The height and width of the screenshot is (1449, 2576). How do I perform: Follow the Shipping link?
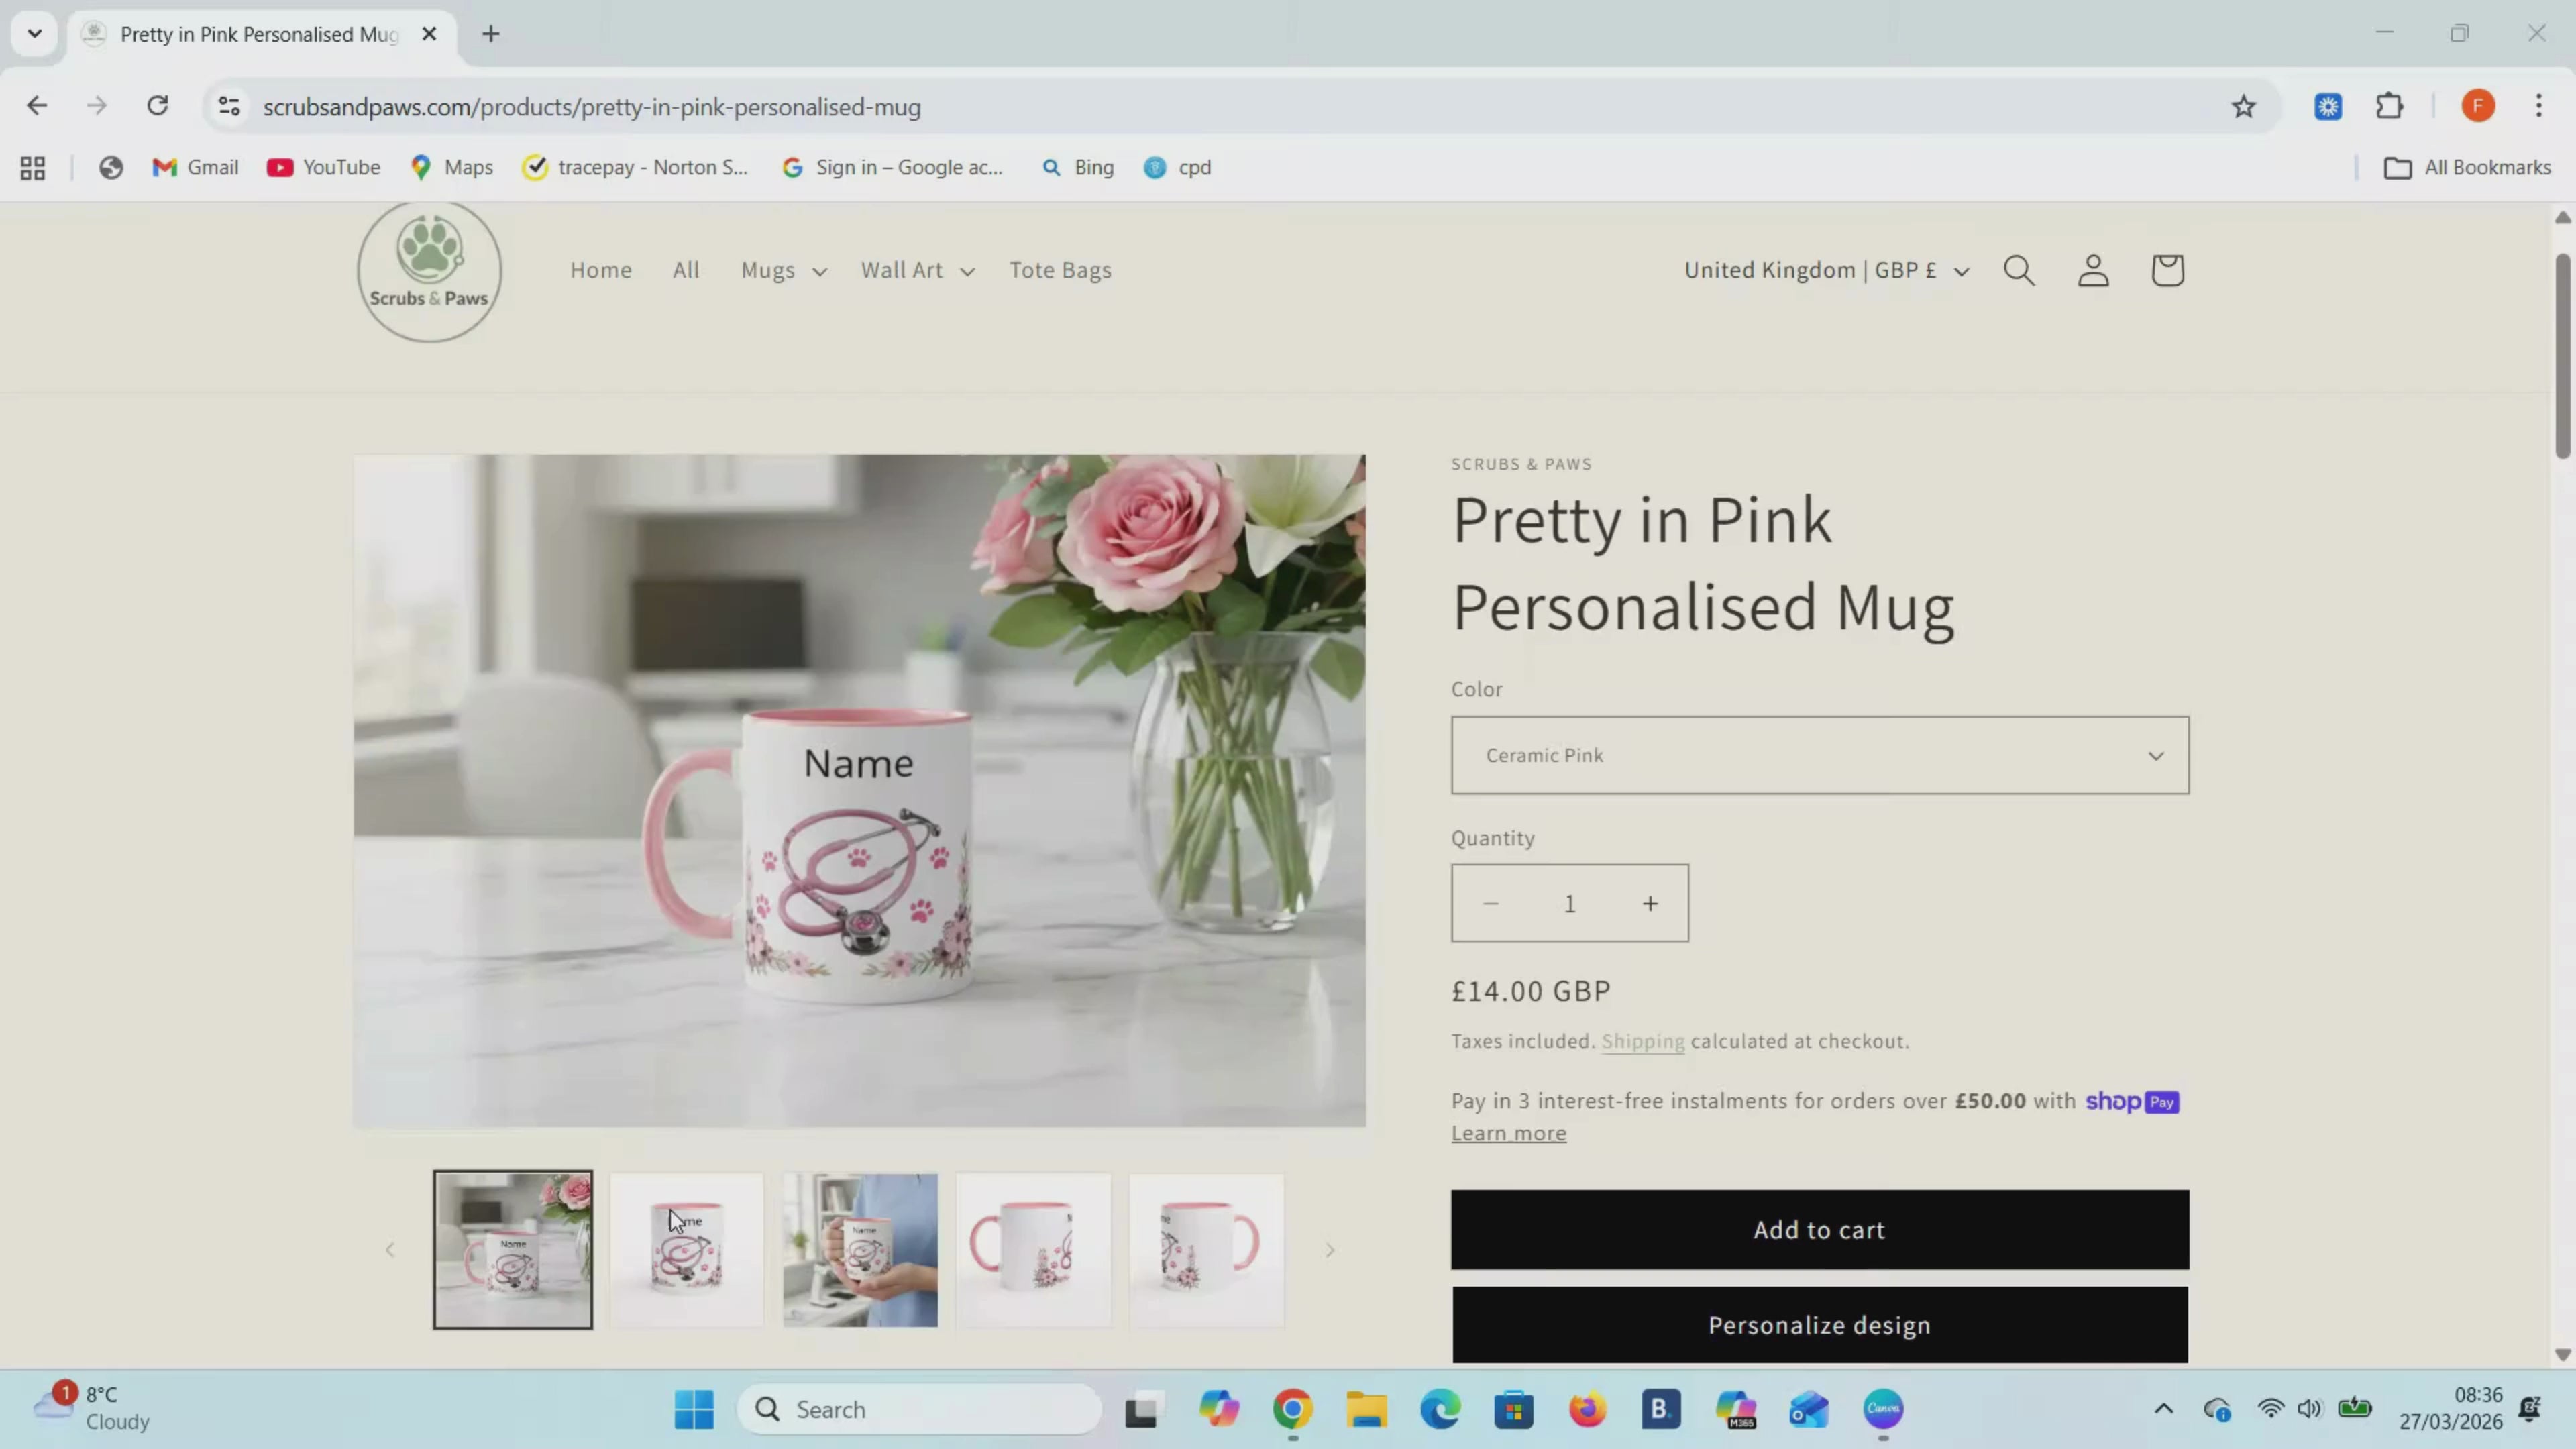1642,1041
